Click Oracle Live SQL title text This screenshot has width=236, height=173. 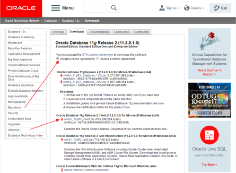pos(210,149)
